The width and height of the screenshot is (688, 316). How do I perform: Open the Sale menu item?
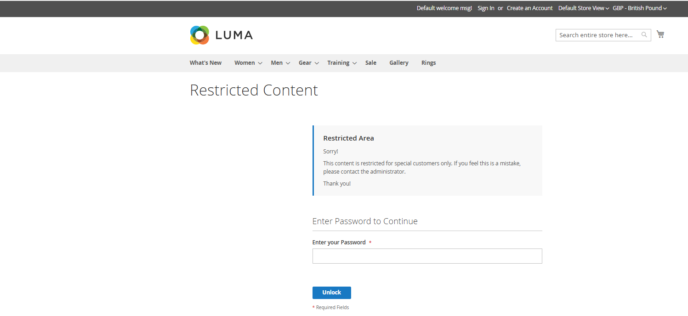370,63
